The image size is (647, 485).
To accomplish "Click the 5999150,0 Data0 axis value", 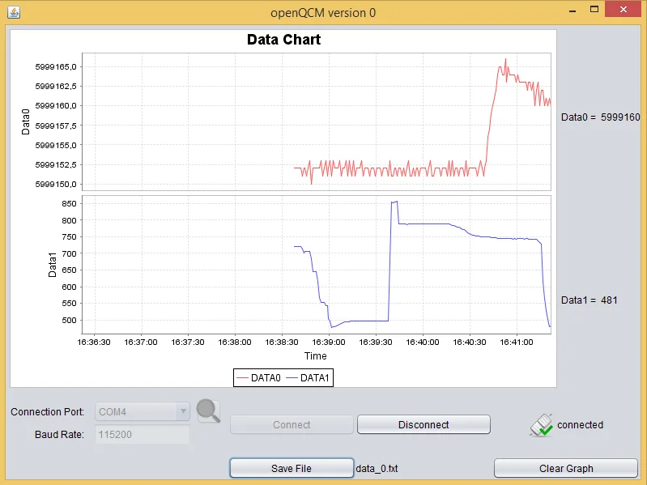I will (x=56, y=185).
